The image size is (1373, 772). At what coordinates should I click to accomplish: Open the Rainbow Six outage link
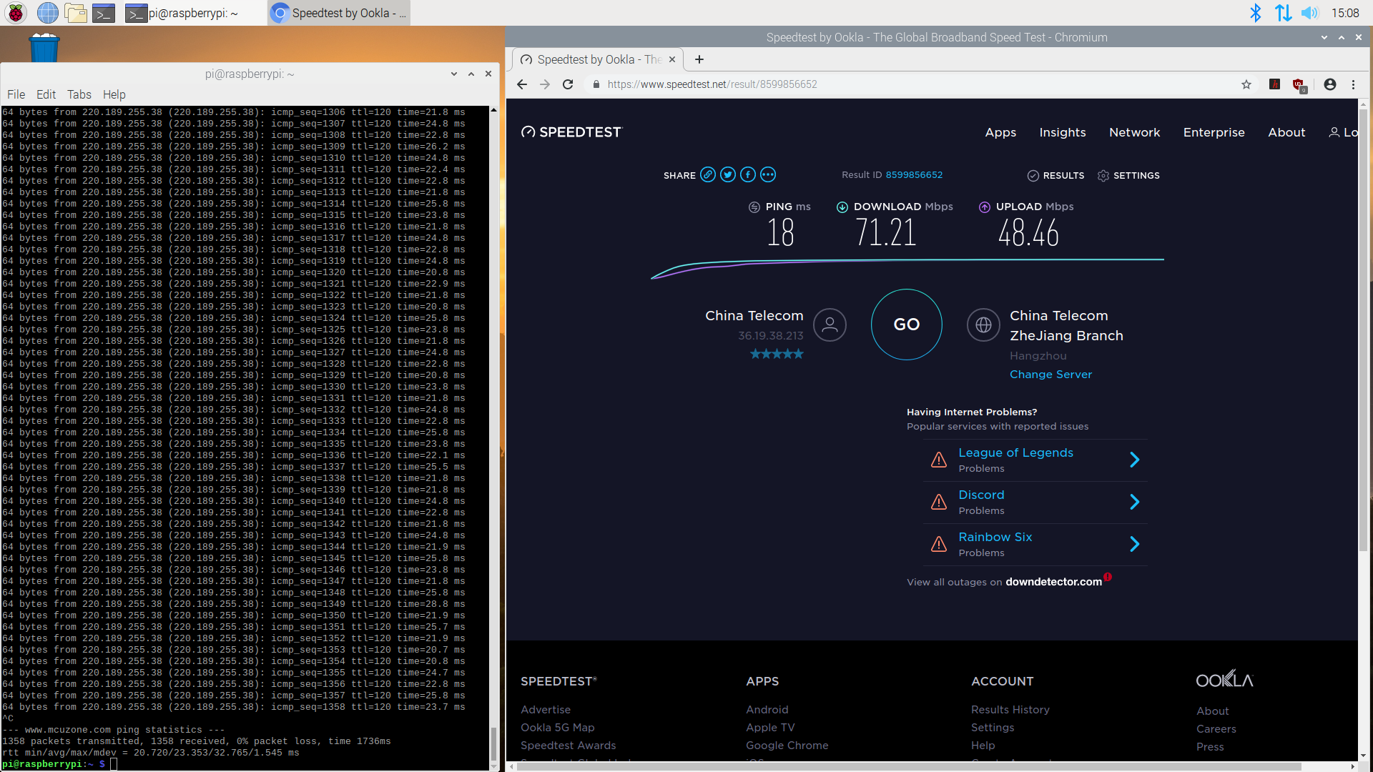pos(995,537)
